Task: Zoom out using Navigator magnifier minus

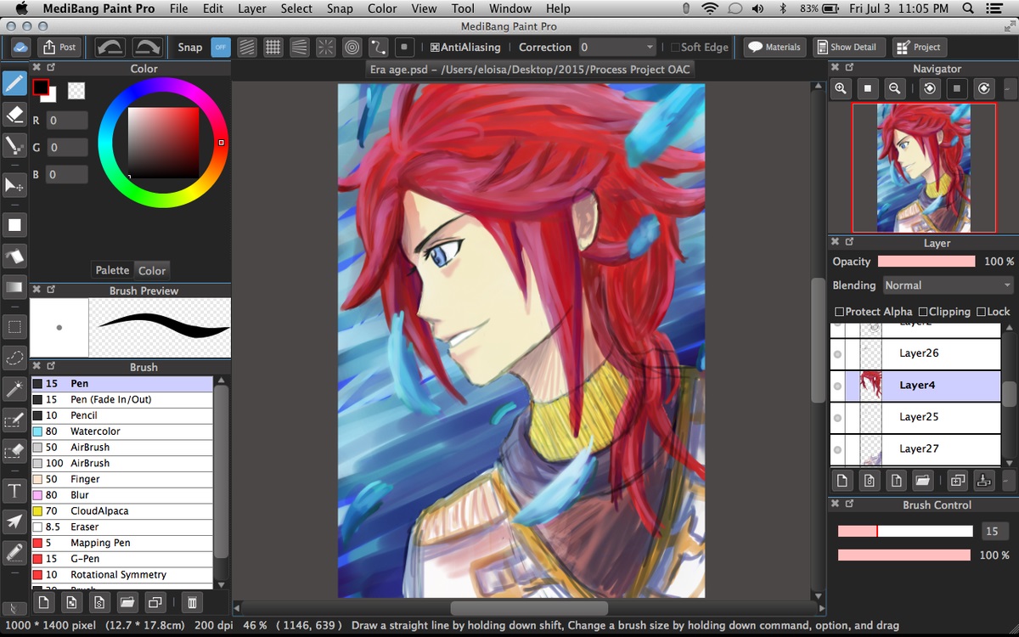Action: 894,88
